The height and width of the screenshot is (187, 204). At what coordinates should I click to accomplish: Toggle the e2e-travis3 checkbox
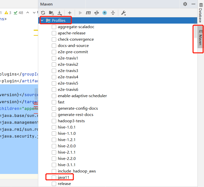tap(54, 71)
